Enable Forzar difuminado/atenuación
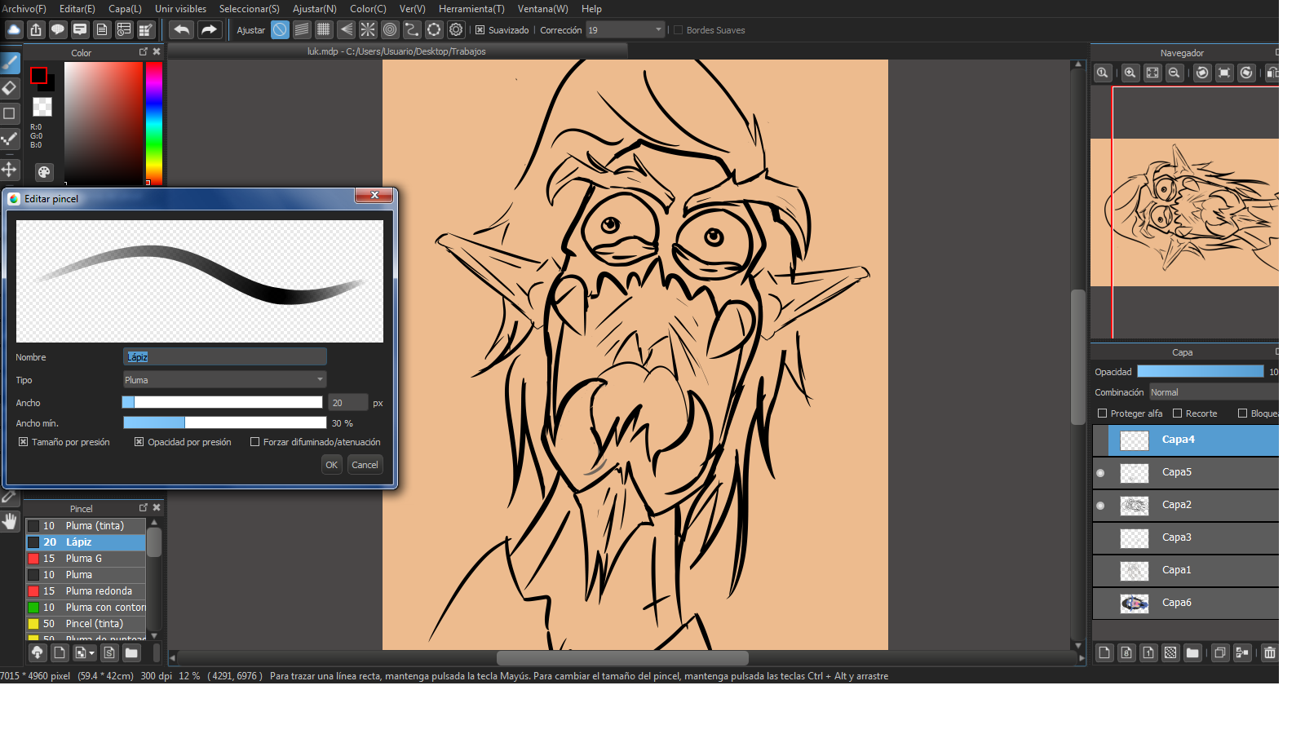The image size is (1305, 734). pos(255,442)
